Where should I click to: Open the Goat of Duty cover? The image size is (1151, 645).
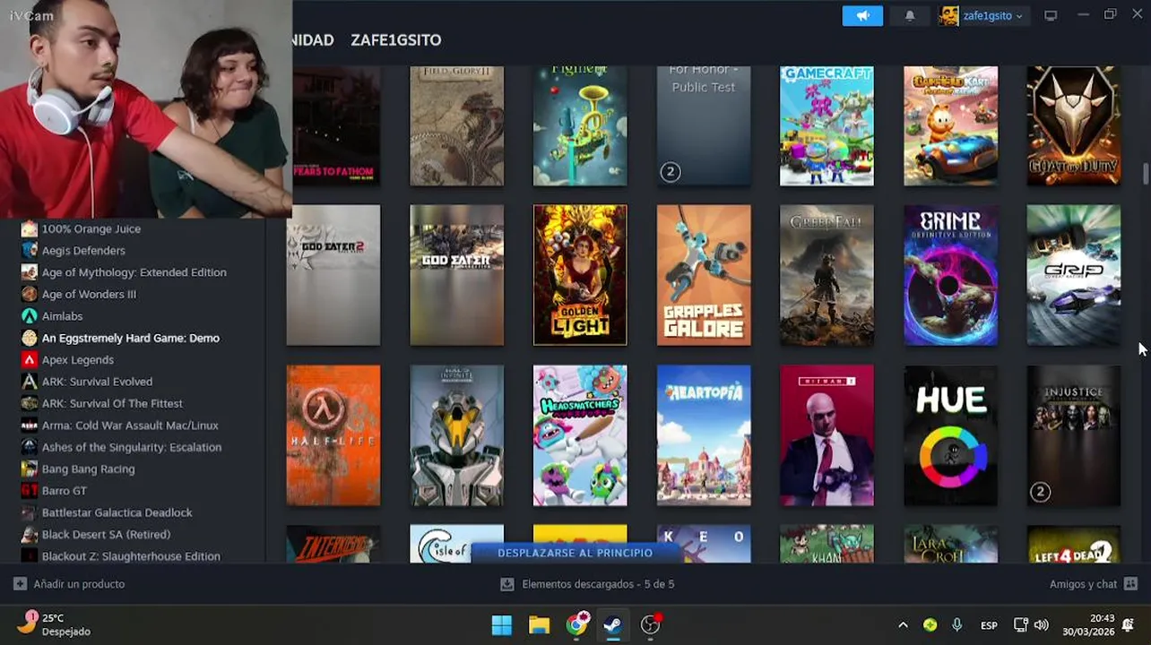(x=1074, y=126)
